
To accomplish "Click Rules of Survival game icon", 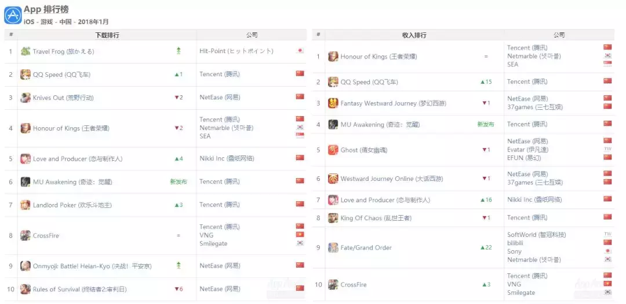I will tap(26, 289).
